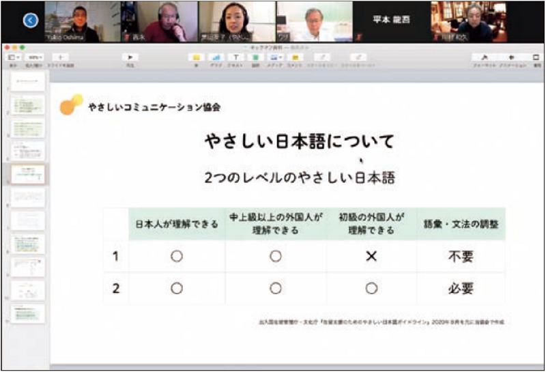Select slide 2 thumbnail in navigator
The width and height of the screenshot is (546, 372).
click(x=27, y=105)
